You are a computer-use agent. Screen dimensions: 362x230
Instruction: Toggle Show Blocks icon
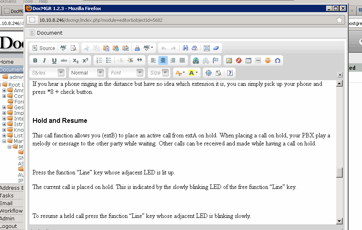tap(218, 73)
